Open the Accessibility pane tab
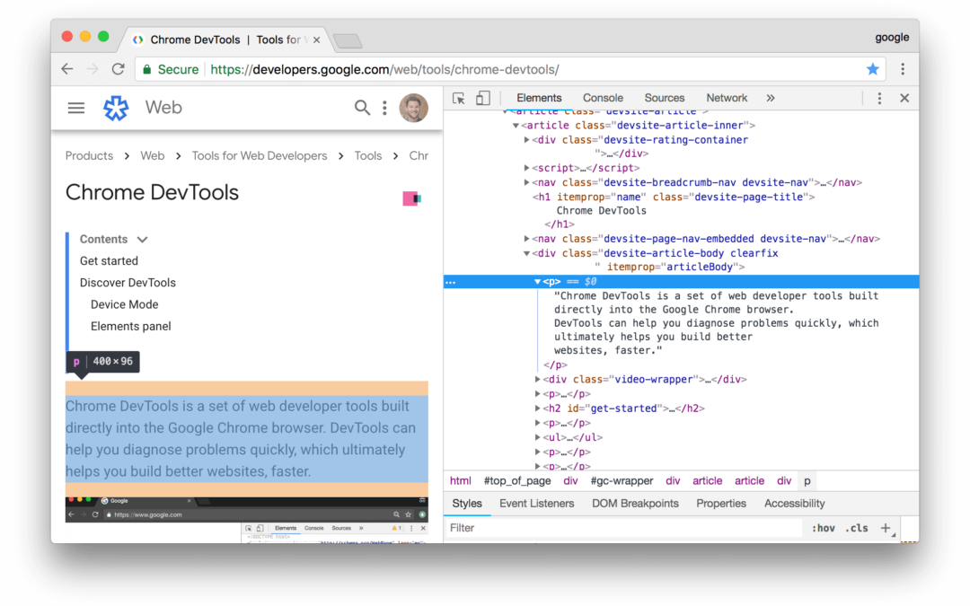970x606 pixels. (794, 504)
